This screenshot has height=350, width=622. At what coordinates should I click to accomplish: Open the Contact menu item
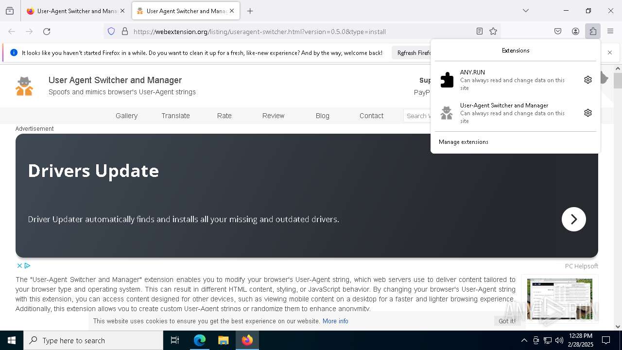[x=371, y=116]
